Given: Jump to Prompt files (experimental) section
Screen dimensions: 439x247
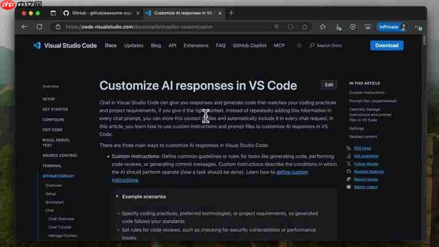Looking at the screenshot, I should pos(373,101).
